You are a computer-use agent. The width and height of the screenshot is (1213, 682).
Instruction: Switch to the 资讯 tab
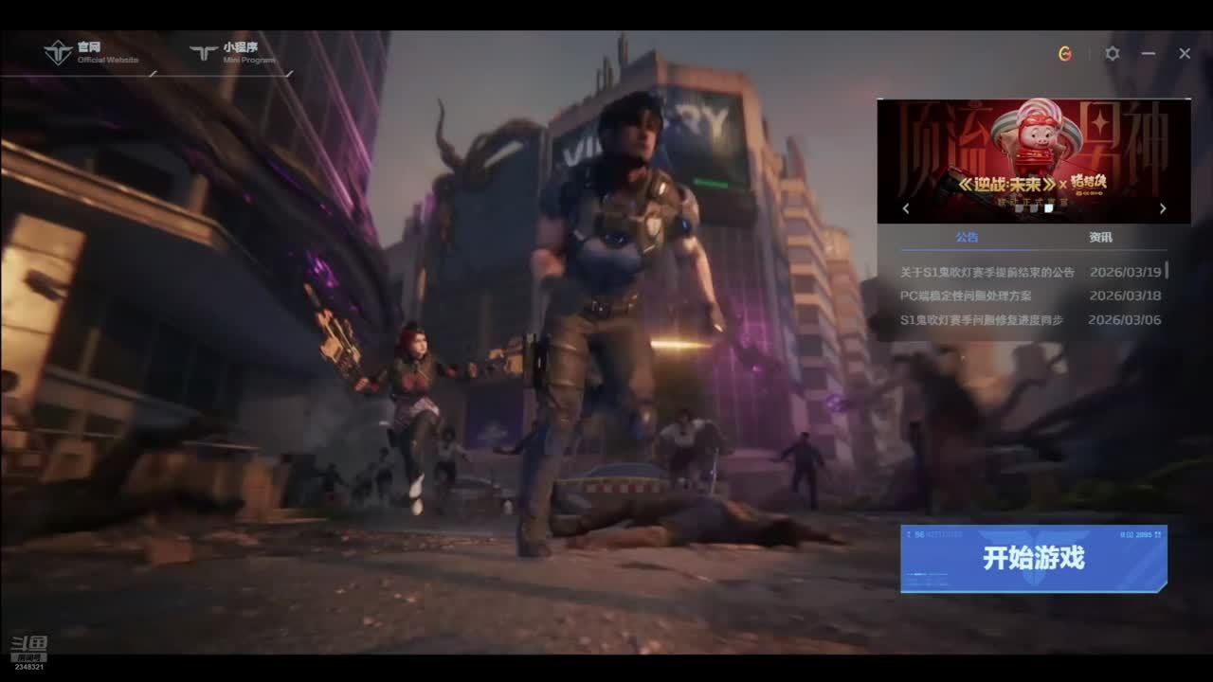[1100, 238]
